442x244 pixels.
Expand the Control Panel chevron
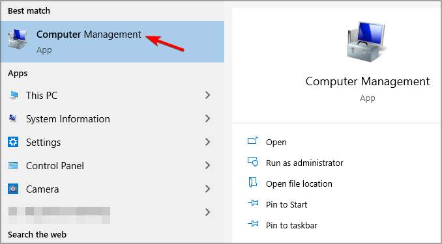pyautogui.click(x=208, y=165)
